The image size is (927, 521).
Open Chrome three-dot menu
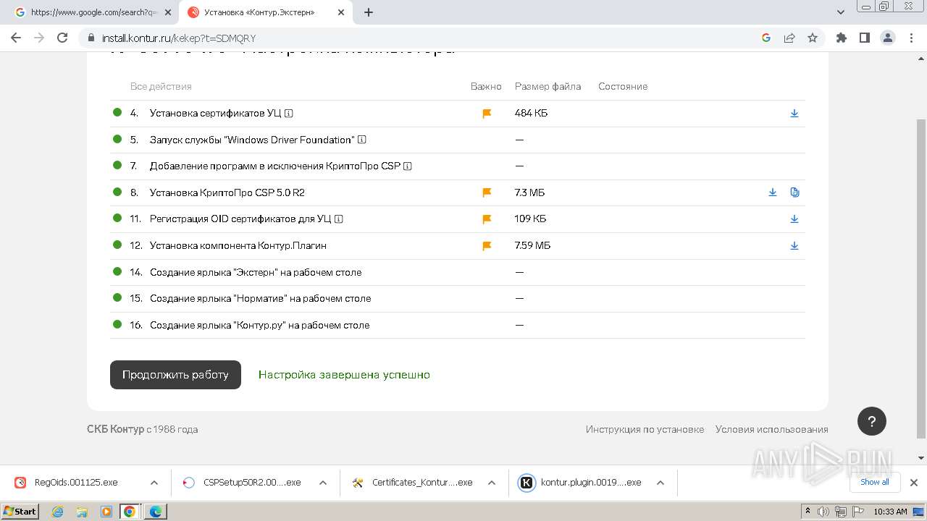(910, 38)
